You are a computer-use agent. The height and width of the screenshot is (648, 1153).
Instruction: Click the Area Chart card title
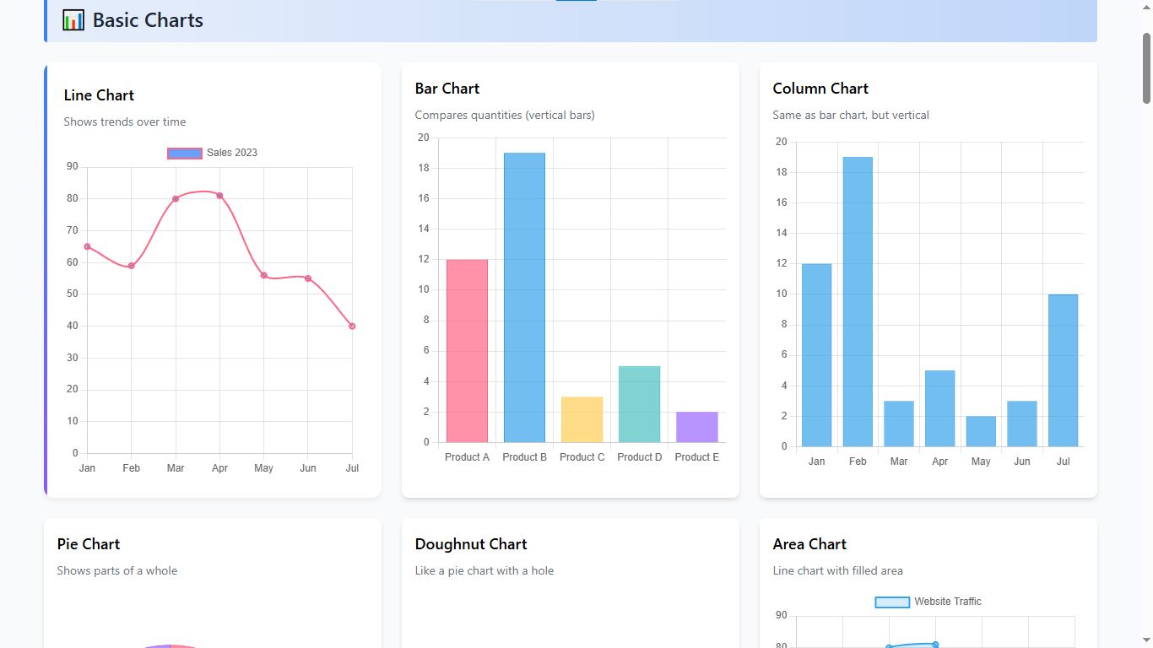pyautogui.click(x=809, y=544)
